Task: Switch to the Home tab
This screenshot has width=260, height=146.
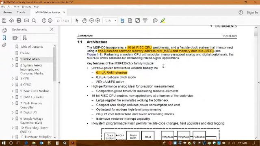Action: tap(7, 12)
